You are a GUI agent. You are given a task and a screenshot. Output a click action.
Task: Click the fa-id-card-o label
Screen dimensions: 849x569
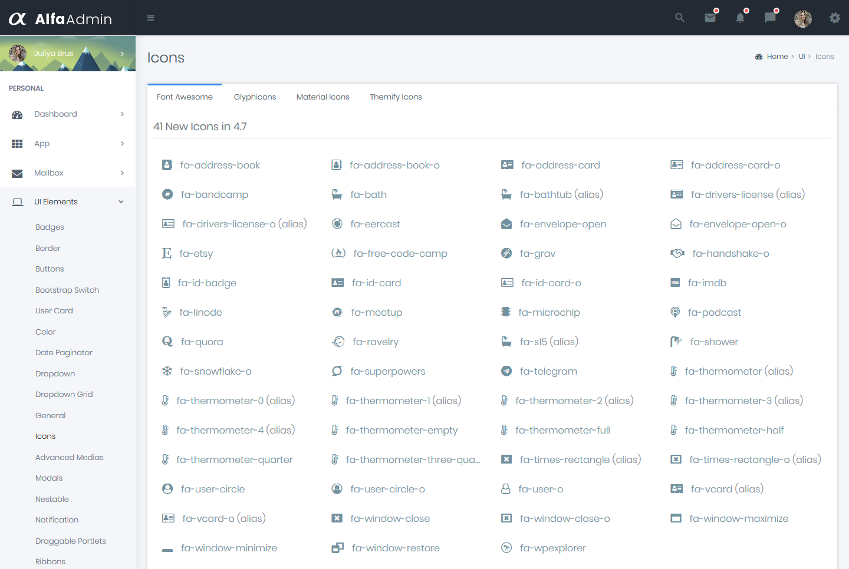point(551,283)
